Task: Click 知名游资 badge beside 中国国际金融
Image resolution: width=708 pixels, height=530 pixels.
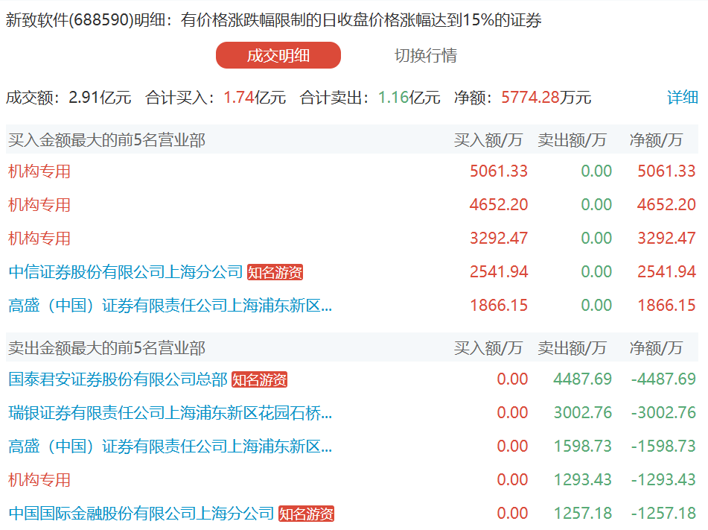Action: point(306,514)
